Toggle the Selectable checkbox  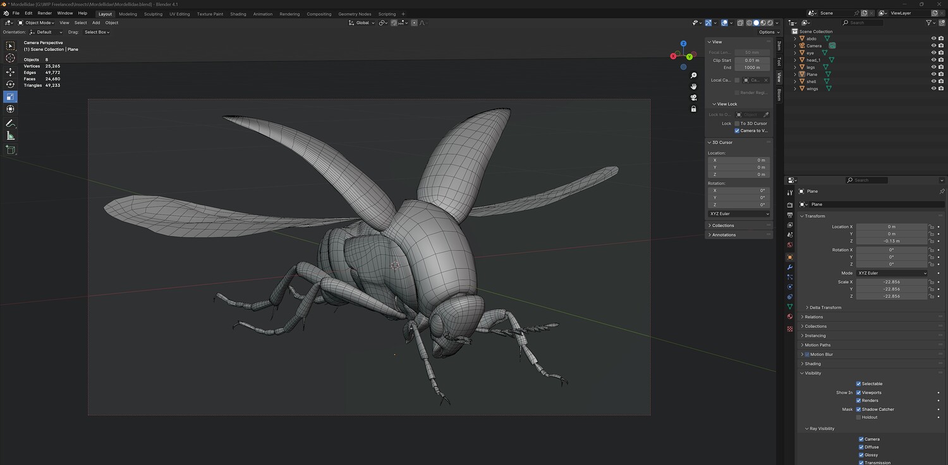point(858,384)
